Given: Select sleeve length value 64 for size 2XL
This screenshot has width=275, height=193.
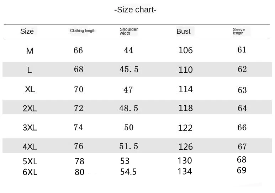Looking at the screenshot, I should (x=242, y=108).
